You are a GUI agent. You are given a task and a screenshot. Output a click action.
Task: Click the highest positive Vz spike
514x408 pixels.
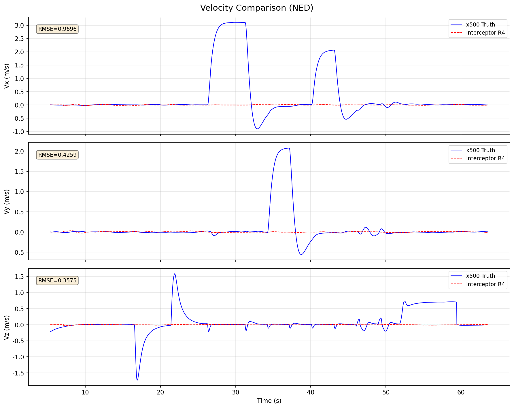click(x=175, y=274)
